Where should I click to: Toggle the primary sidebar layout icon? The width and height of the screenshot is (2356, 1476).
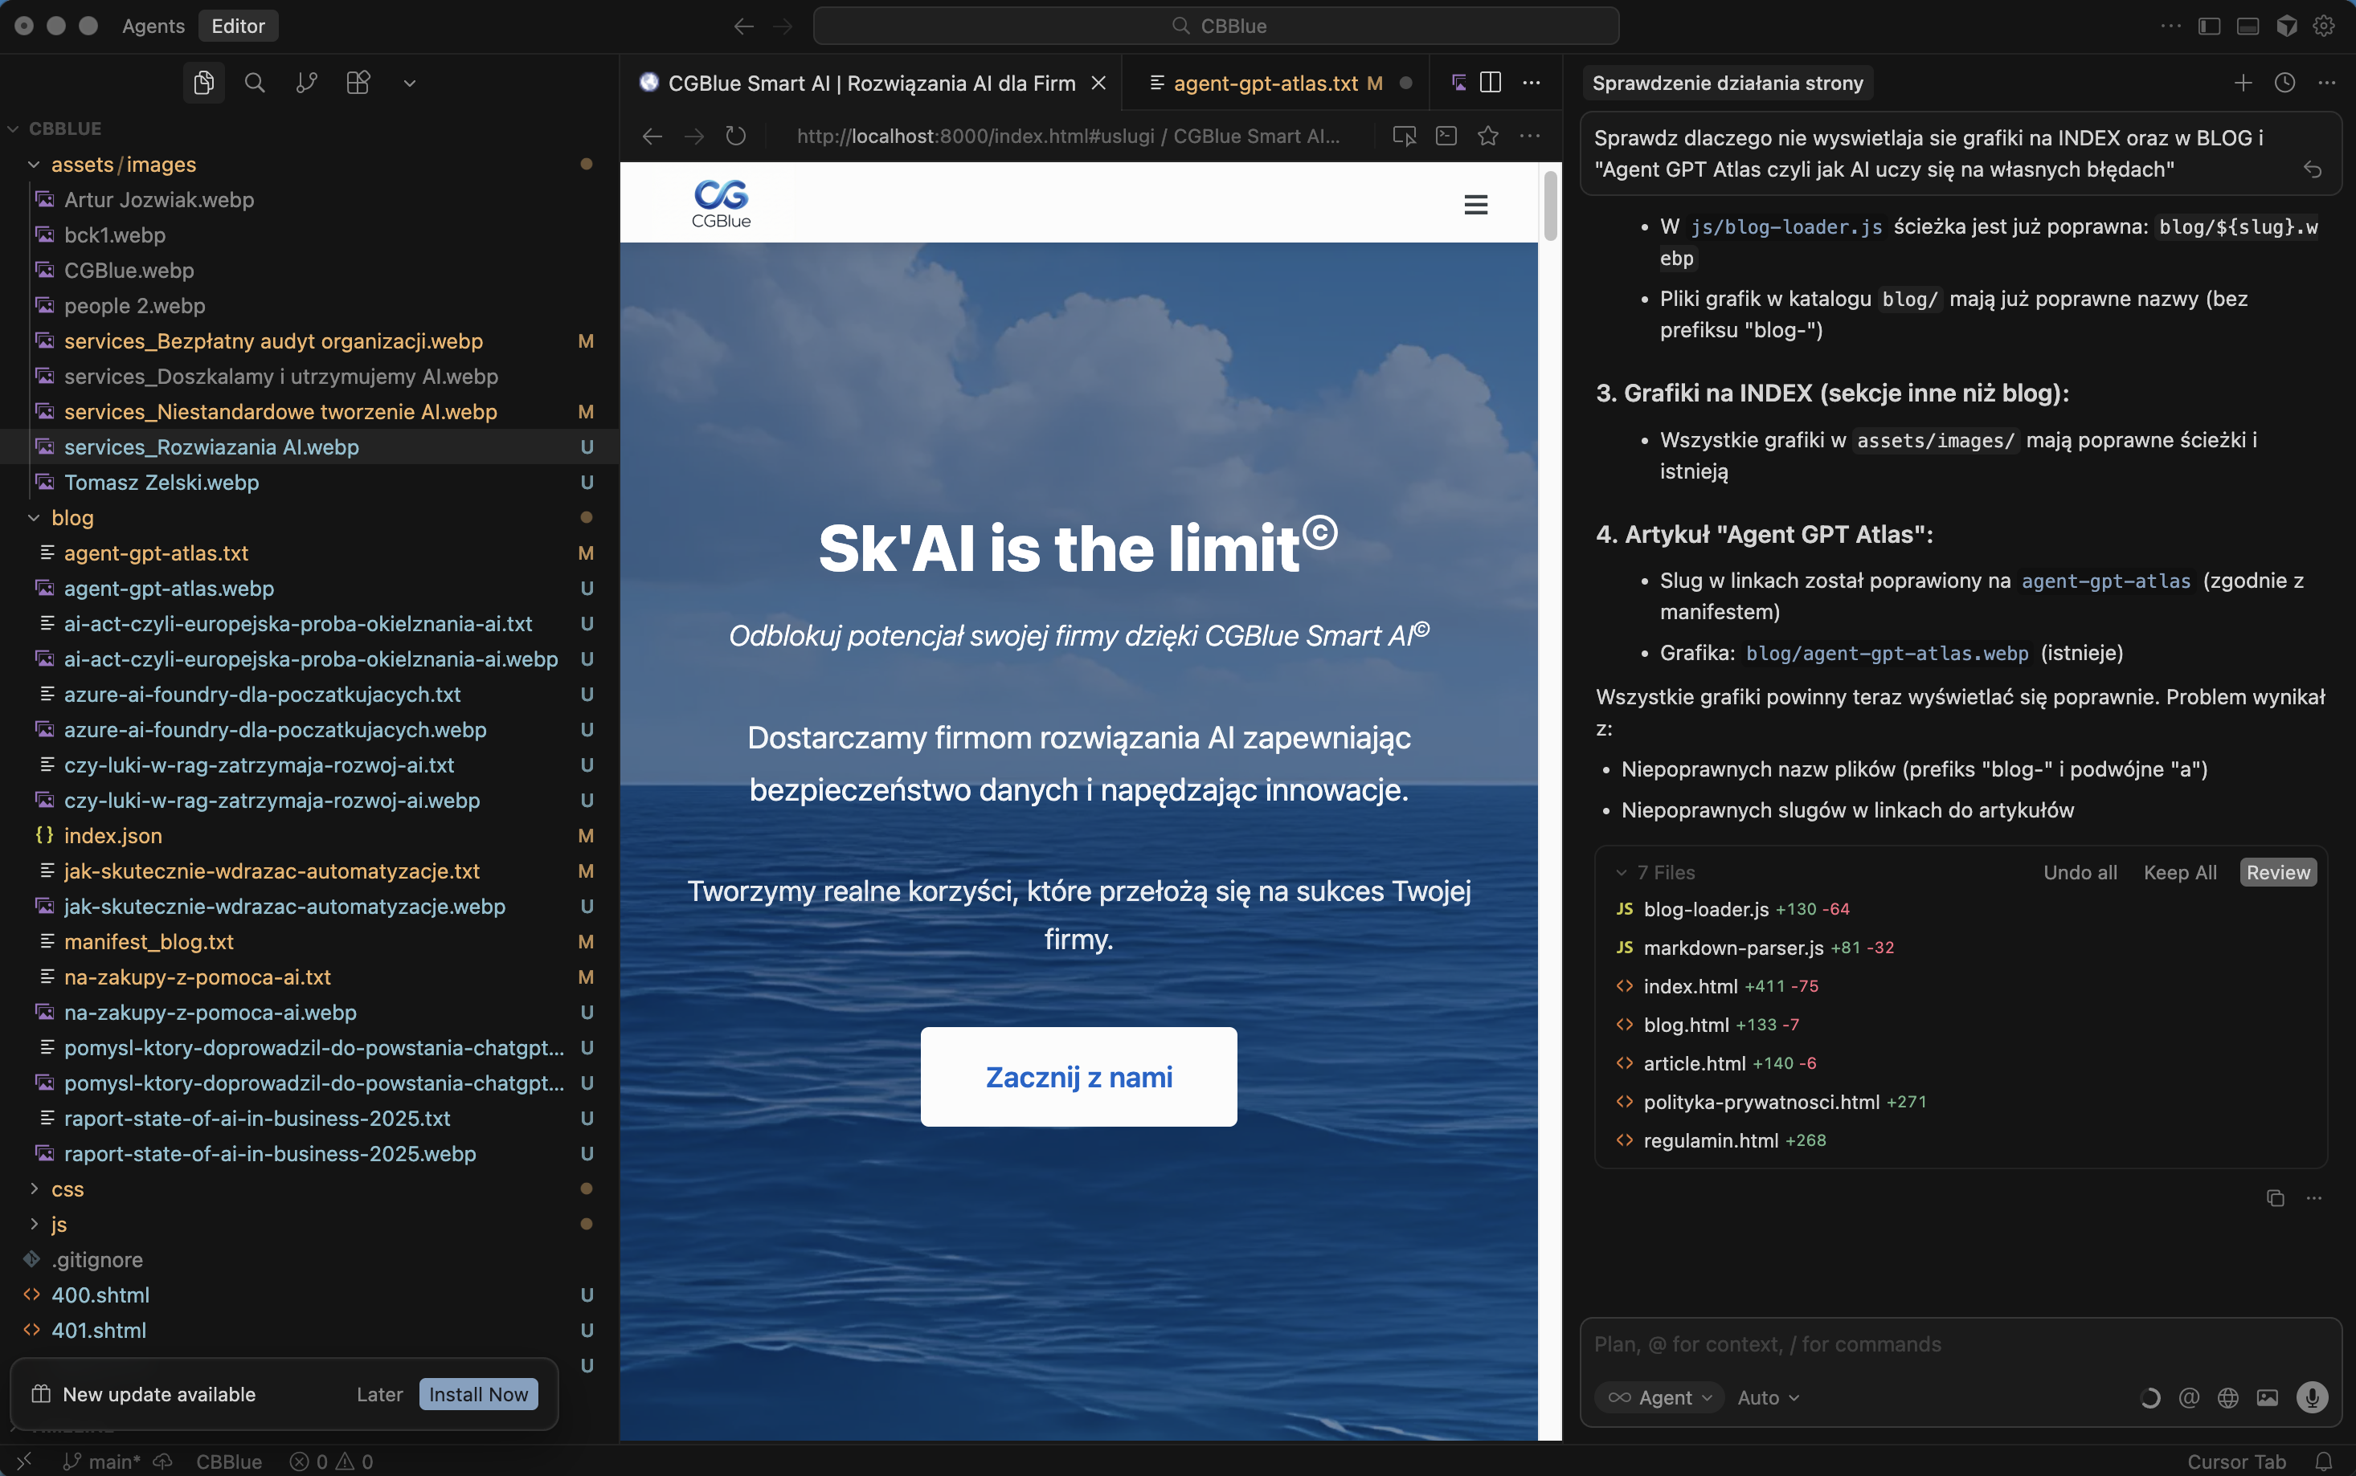2210,27
